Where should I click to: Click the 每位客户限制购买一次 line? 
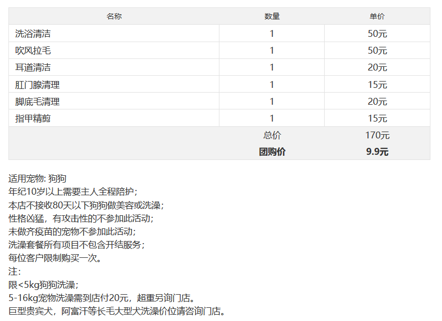pyautogui.click(x=55, y=258)
